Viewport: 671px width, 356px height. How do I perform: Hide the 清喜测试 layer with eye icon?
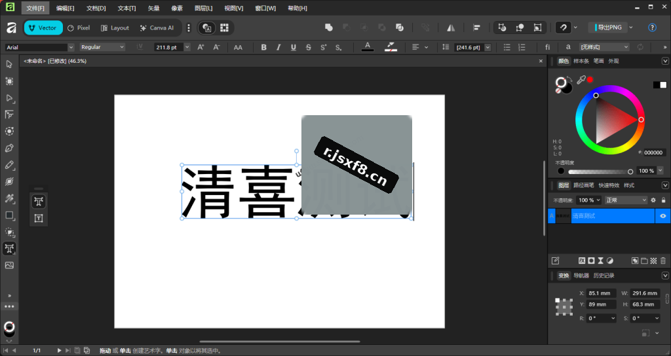coord(663,216)
